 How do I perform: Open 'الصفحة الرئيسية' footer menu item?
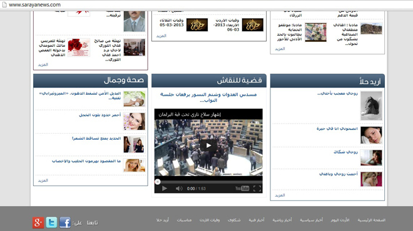tap(371, 220)
